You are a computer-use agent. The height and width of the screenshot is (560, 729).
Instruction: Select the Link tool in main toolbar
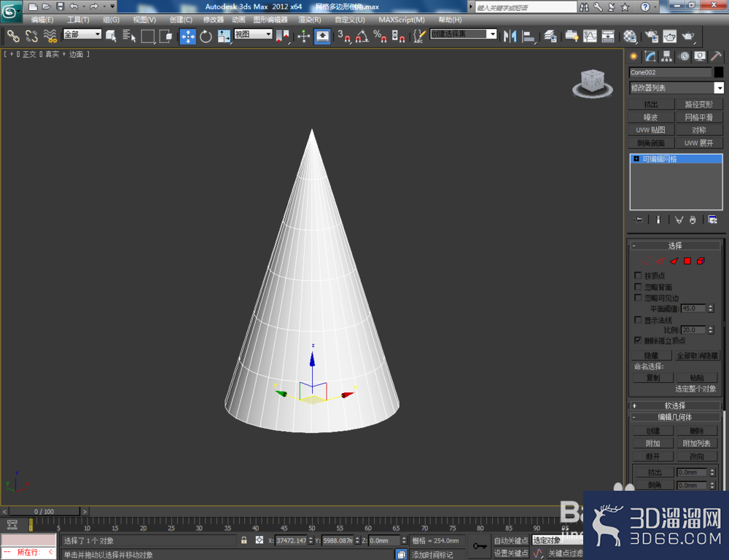pyautogui.click(x=13, y=36)
